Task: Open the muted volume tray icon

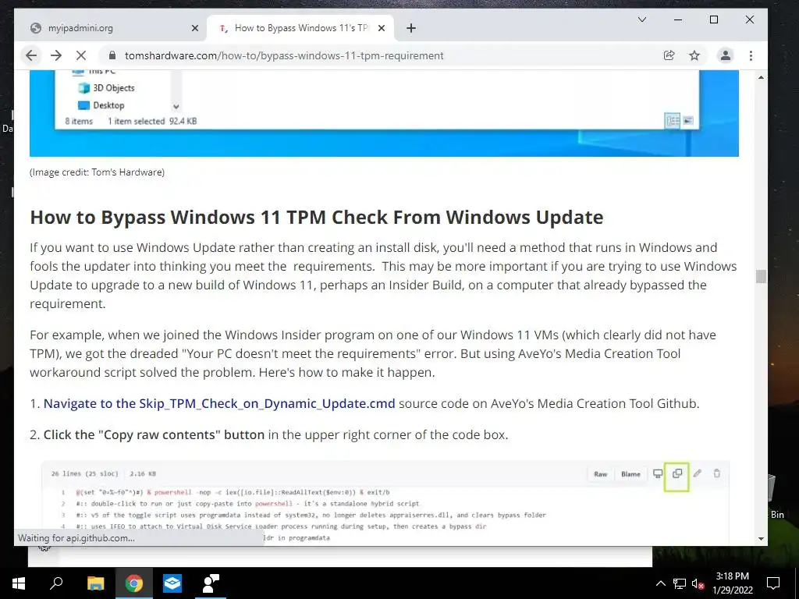Action: tap(698, 583)
